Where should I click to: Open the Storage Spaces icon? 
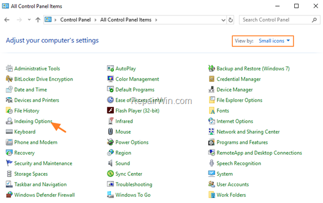coord(9,174)
